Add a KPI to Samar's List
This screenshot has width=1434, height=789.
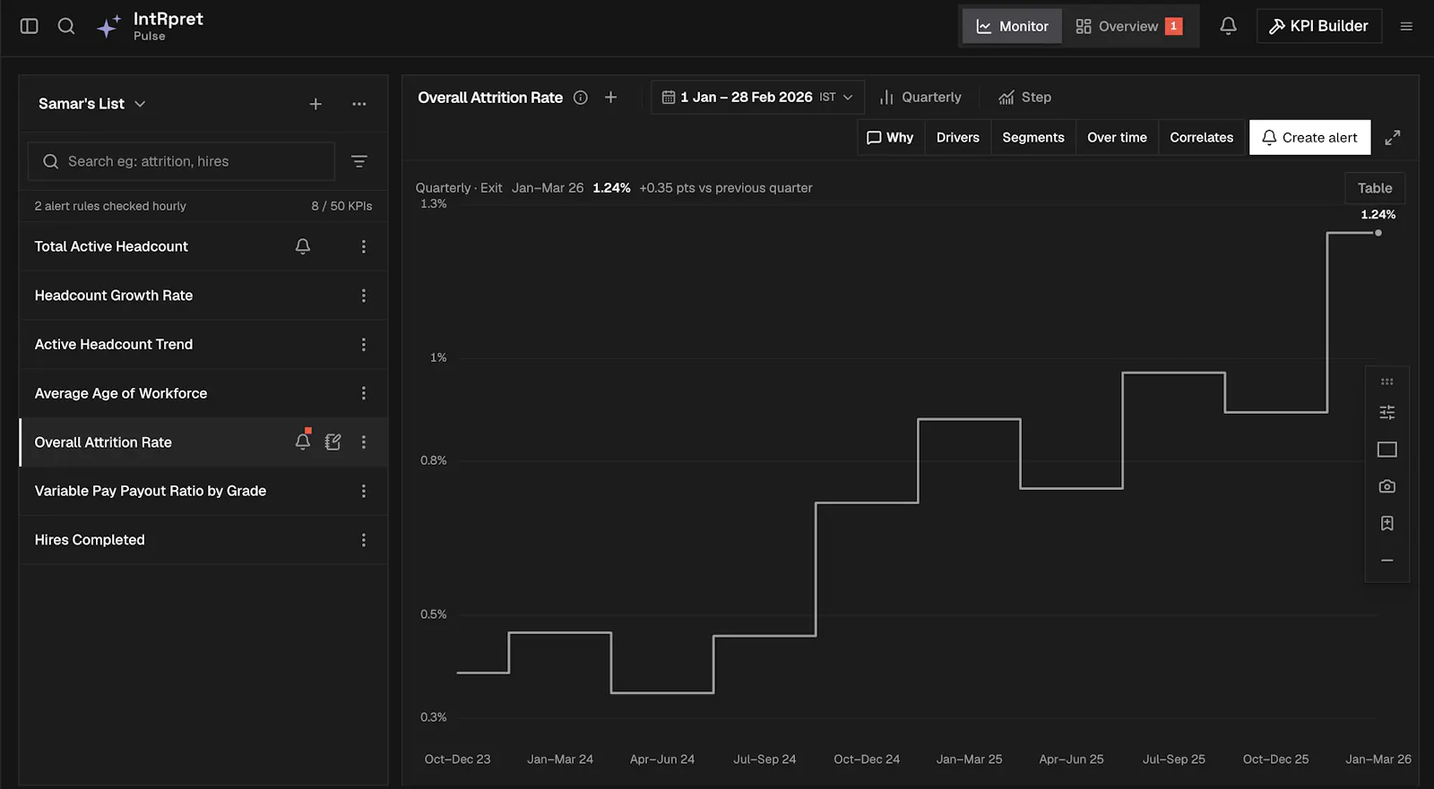(x=315, y=104)
